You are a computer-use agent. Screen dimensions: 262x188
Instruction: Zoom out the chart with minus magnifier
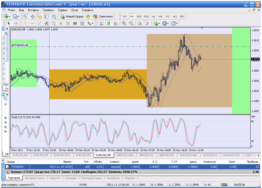tap(131, 24)
